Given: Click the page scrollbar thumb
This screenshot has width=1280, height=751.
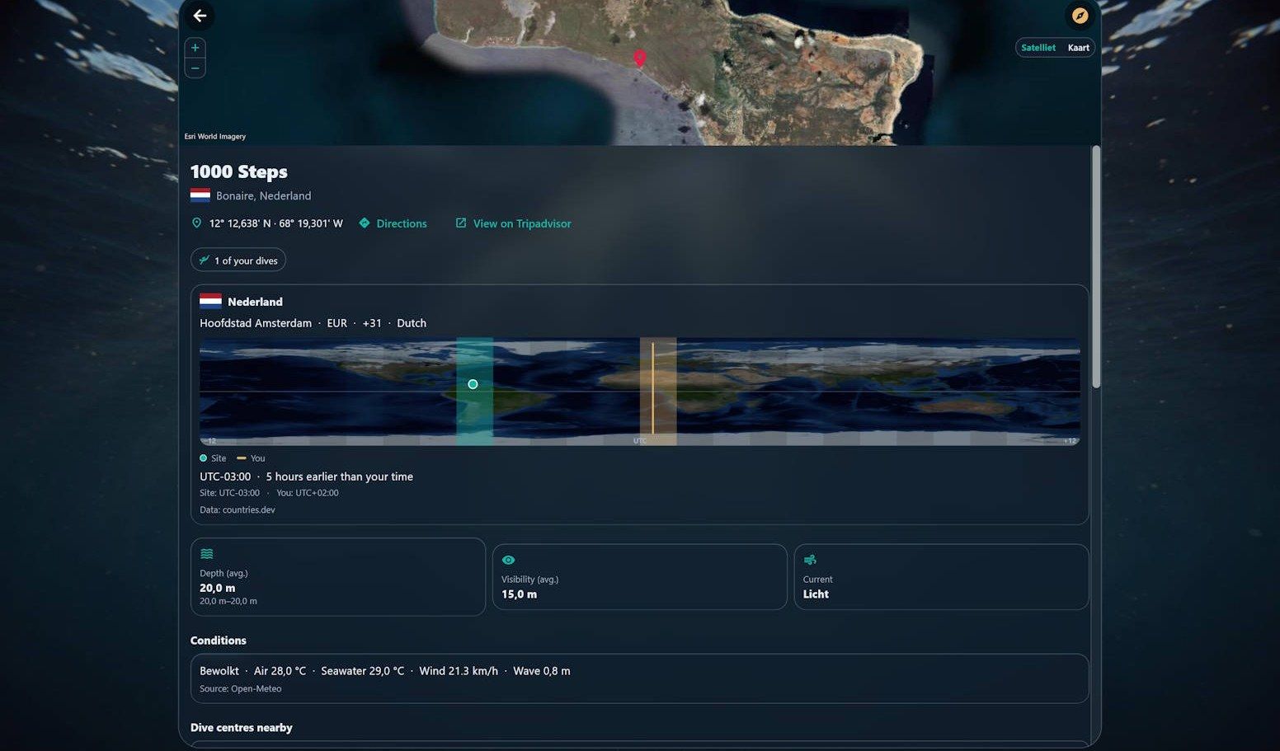Looking at the screenshot, I should (1096, 266).
